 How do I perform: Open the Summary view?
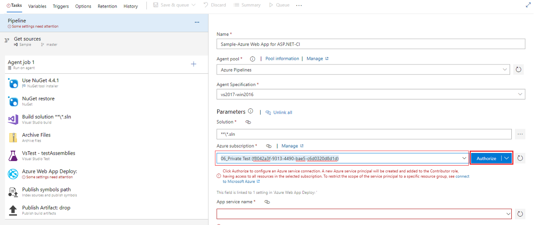[x=247, y=5]
